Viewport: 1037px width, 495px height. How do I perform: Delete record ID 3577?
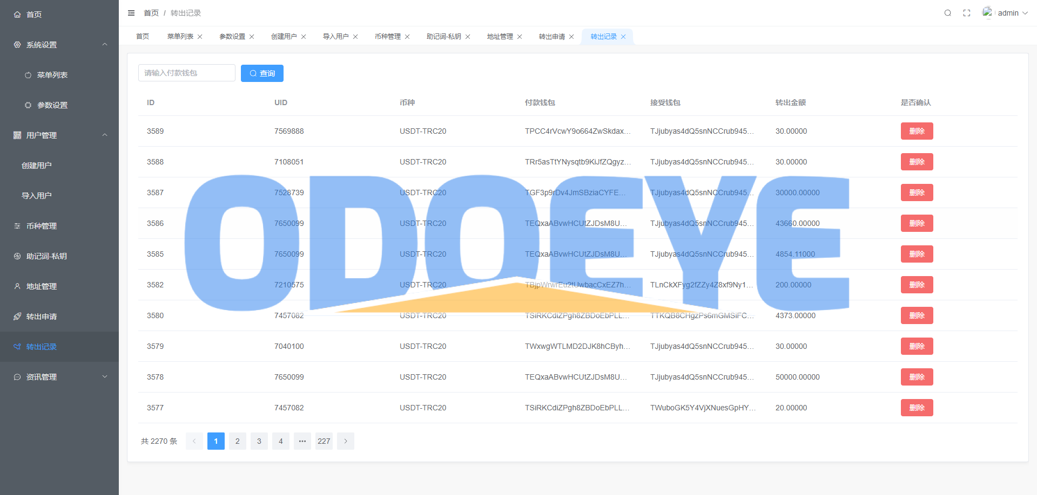917,408
